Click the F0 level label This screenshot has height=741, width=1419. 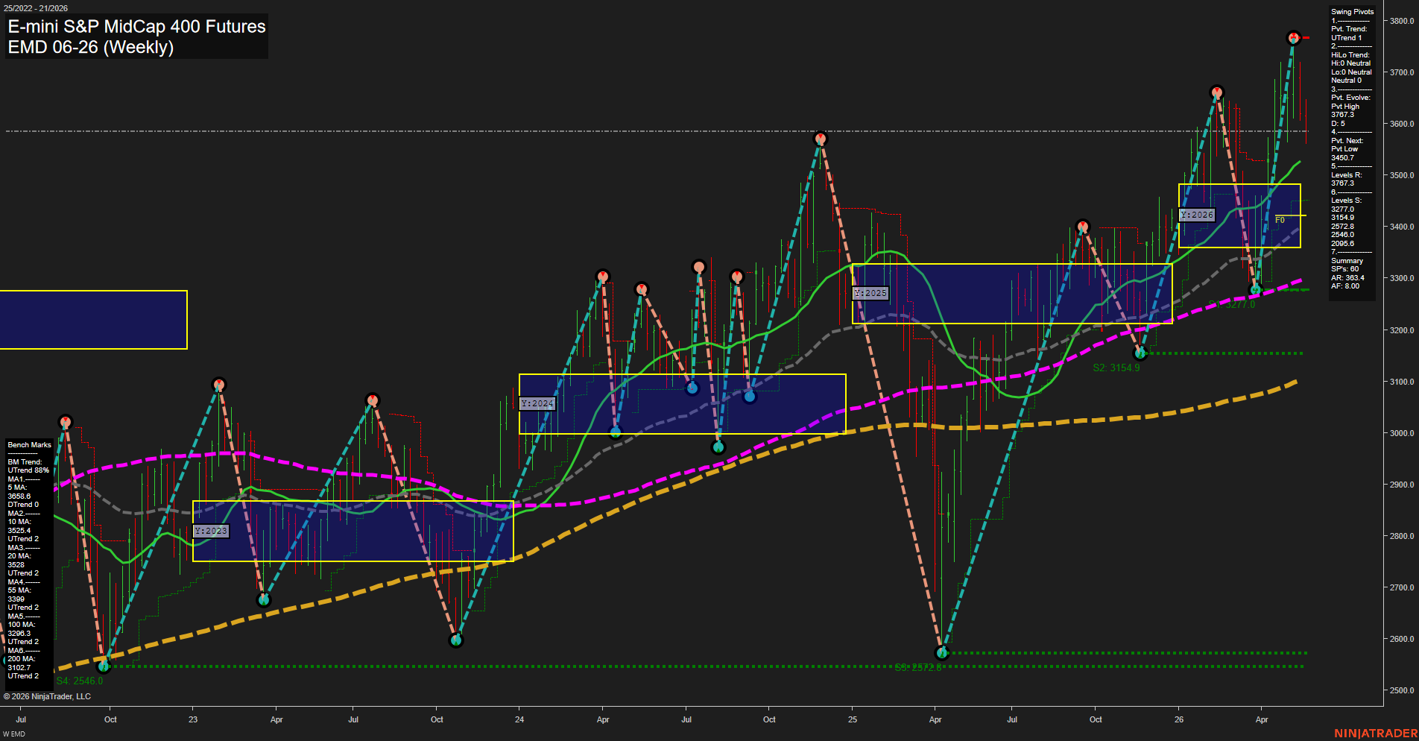tap(1280, 220)
